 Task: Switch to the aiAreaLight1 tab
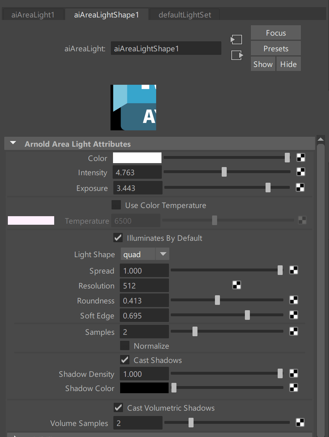(33, 15)
